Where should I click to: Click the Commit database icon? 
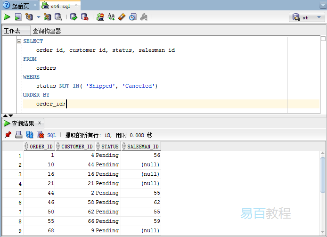point(74,17)
